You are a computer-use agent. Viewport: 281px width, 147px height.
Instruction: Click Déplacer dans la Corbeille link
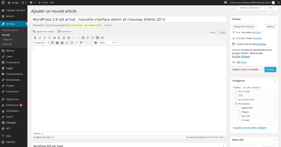coord(245,69)
